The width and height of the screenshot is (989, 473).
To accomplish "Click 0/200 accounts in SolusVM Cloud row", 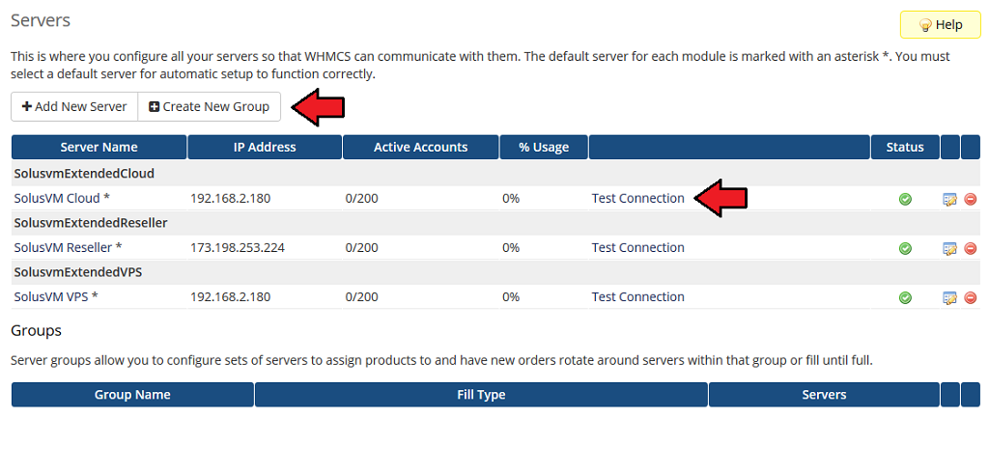I will [362, 198].
